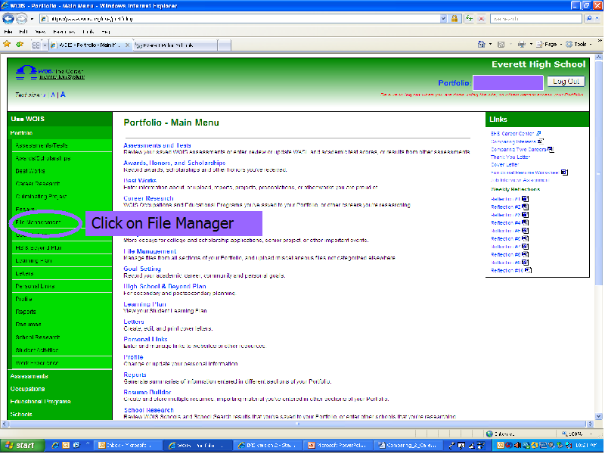The image size is (605, 454).
Task: Click the large A text size link
Action: click(x=63, y=94)
